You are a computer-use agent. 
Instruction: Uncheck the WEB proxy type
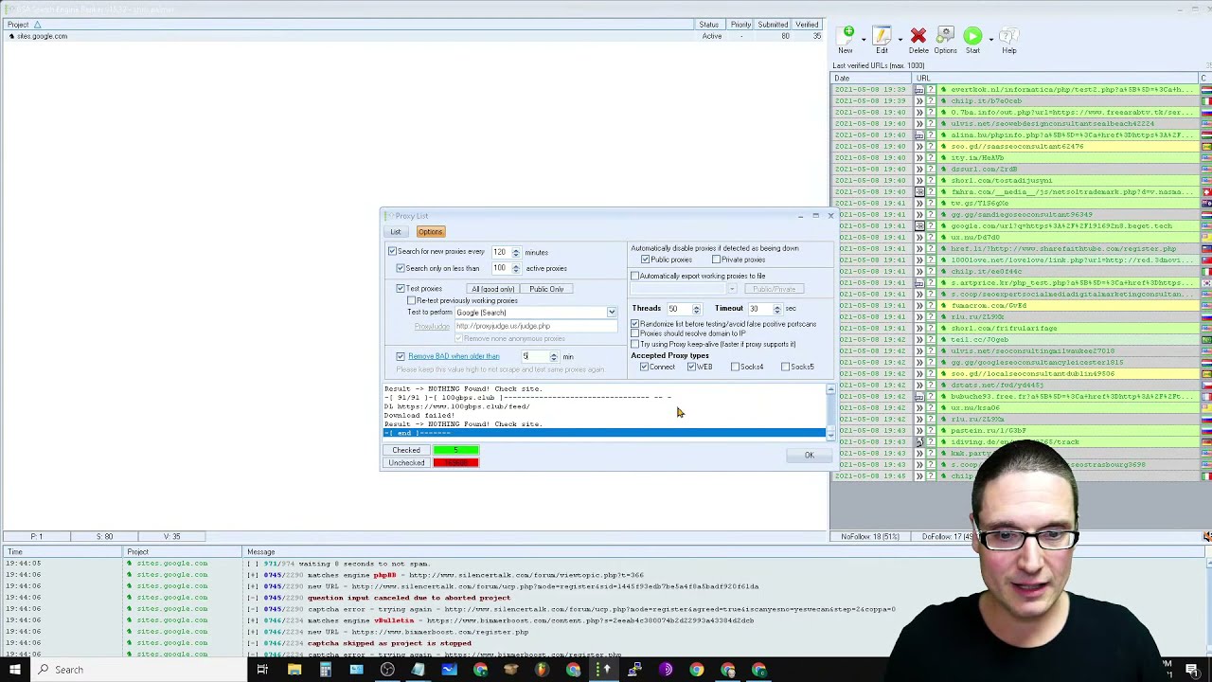pos(691,367)
